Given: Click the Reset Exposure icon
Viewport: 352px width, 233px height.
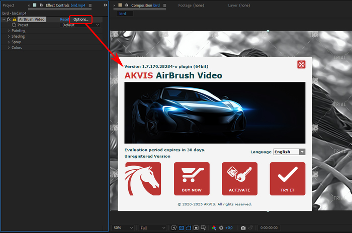Looking at the screenshot, I should point(221,228).
